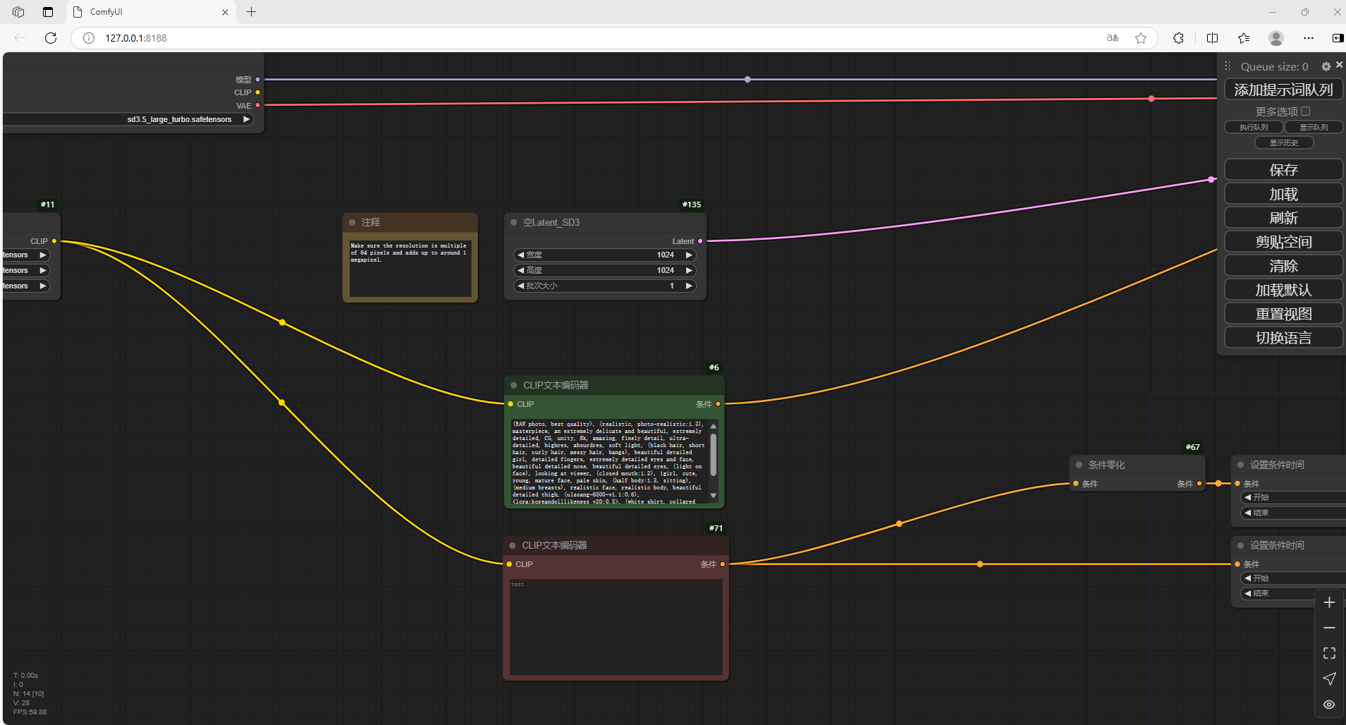Click the select mode arrow icon
The height and width of the screenshot is (725, 1346).
[1329, 678]
